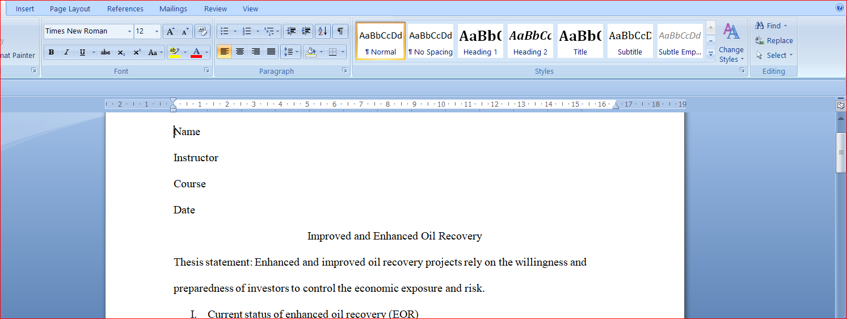
Task: Click the vertical scrollbar thumb
Action: coord(840,152)
